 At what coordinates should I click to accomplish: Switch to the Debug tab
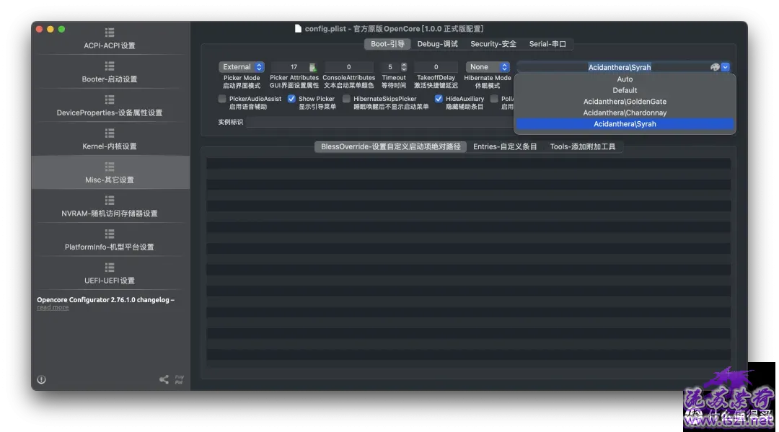tap(437, 44)
